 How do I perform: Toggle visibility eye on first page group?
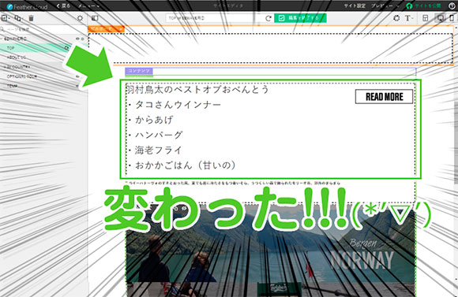(x=77, y=39)
